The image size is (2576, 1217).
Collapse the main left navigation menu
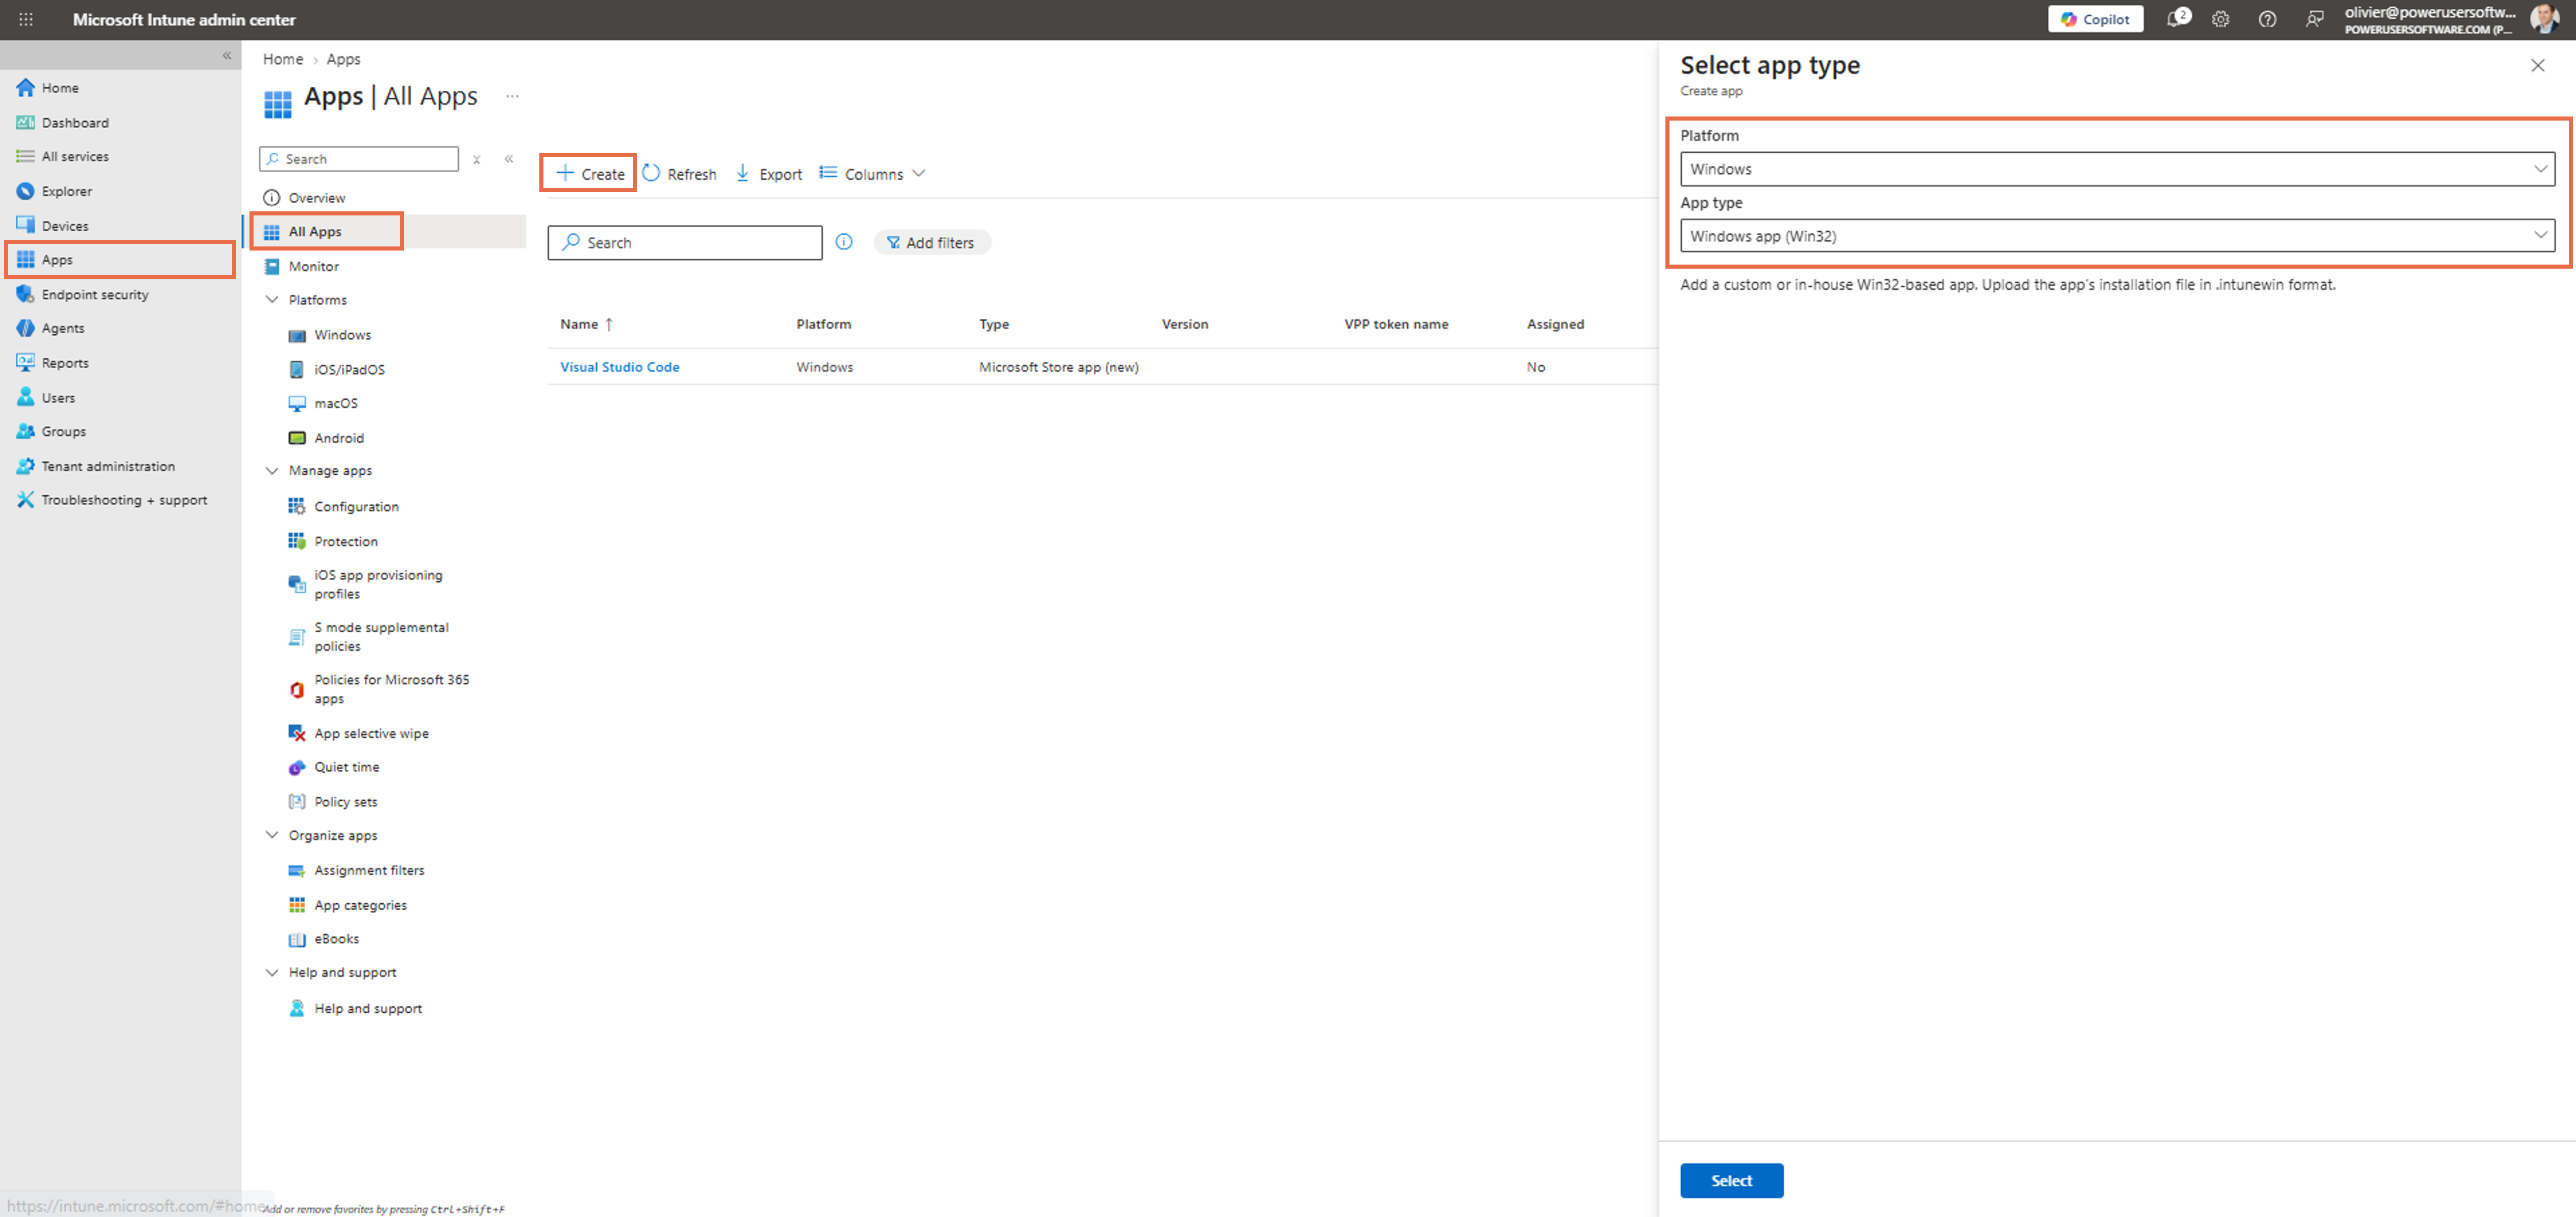pyautogui.click(x=227, y=56)
